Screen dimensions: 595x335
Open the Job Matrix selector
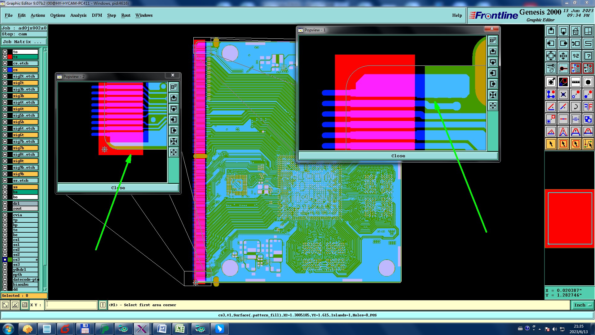coord(24,42)
